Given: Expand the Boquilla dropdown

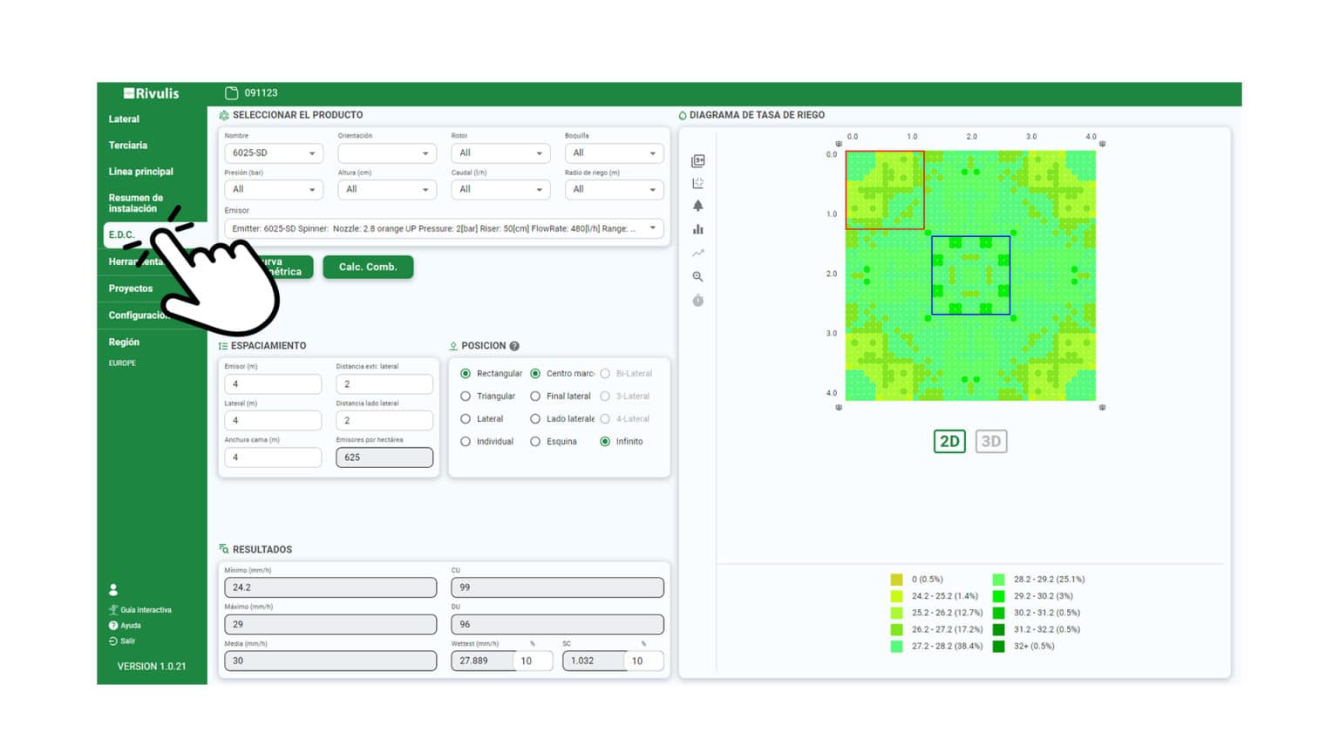Looking at the screenshot, I should [614, 153].
